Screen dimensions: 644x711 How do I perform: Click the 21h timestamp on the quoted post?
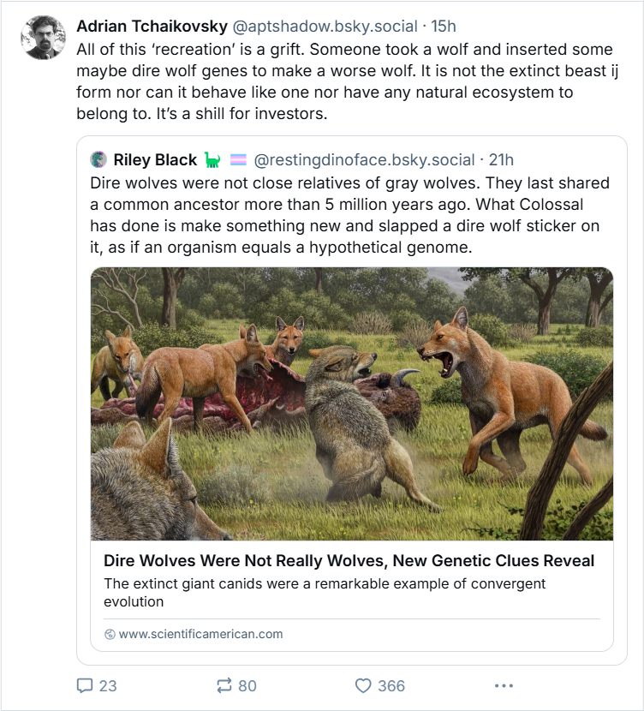pyautogui.click(x=501, y=159)
